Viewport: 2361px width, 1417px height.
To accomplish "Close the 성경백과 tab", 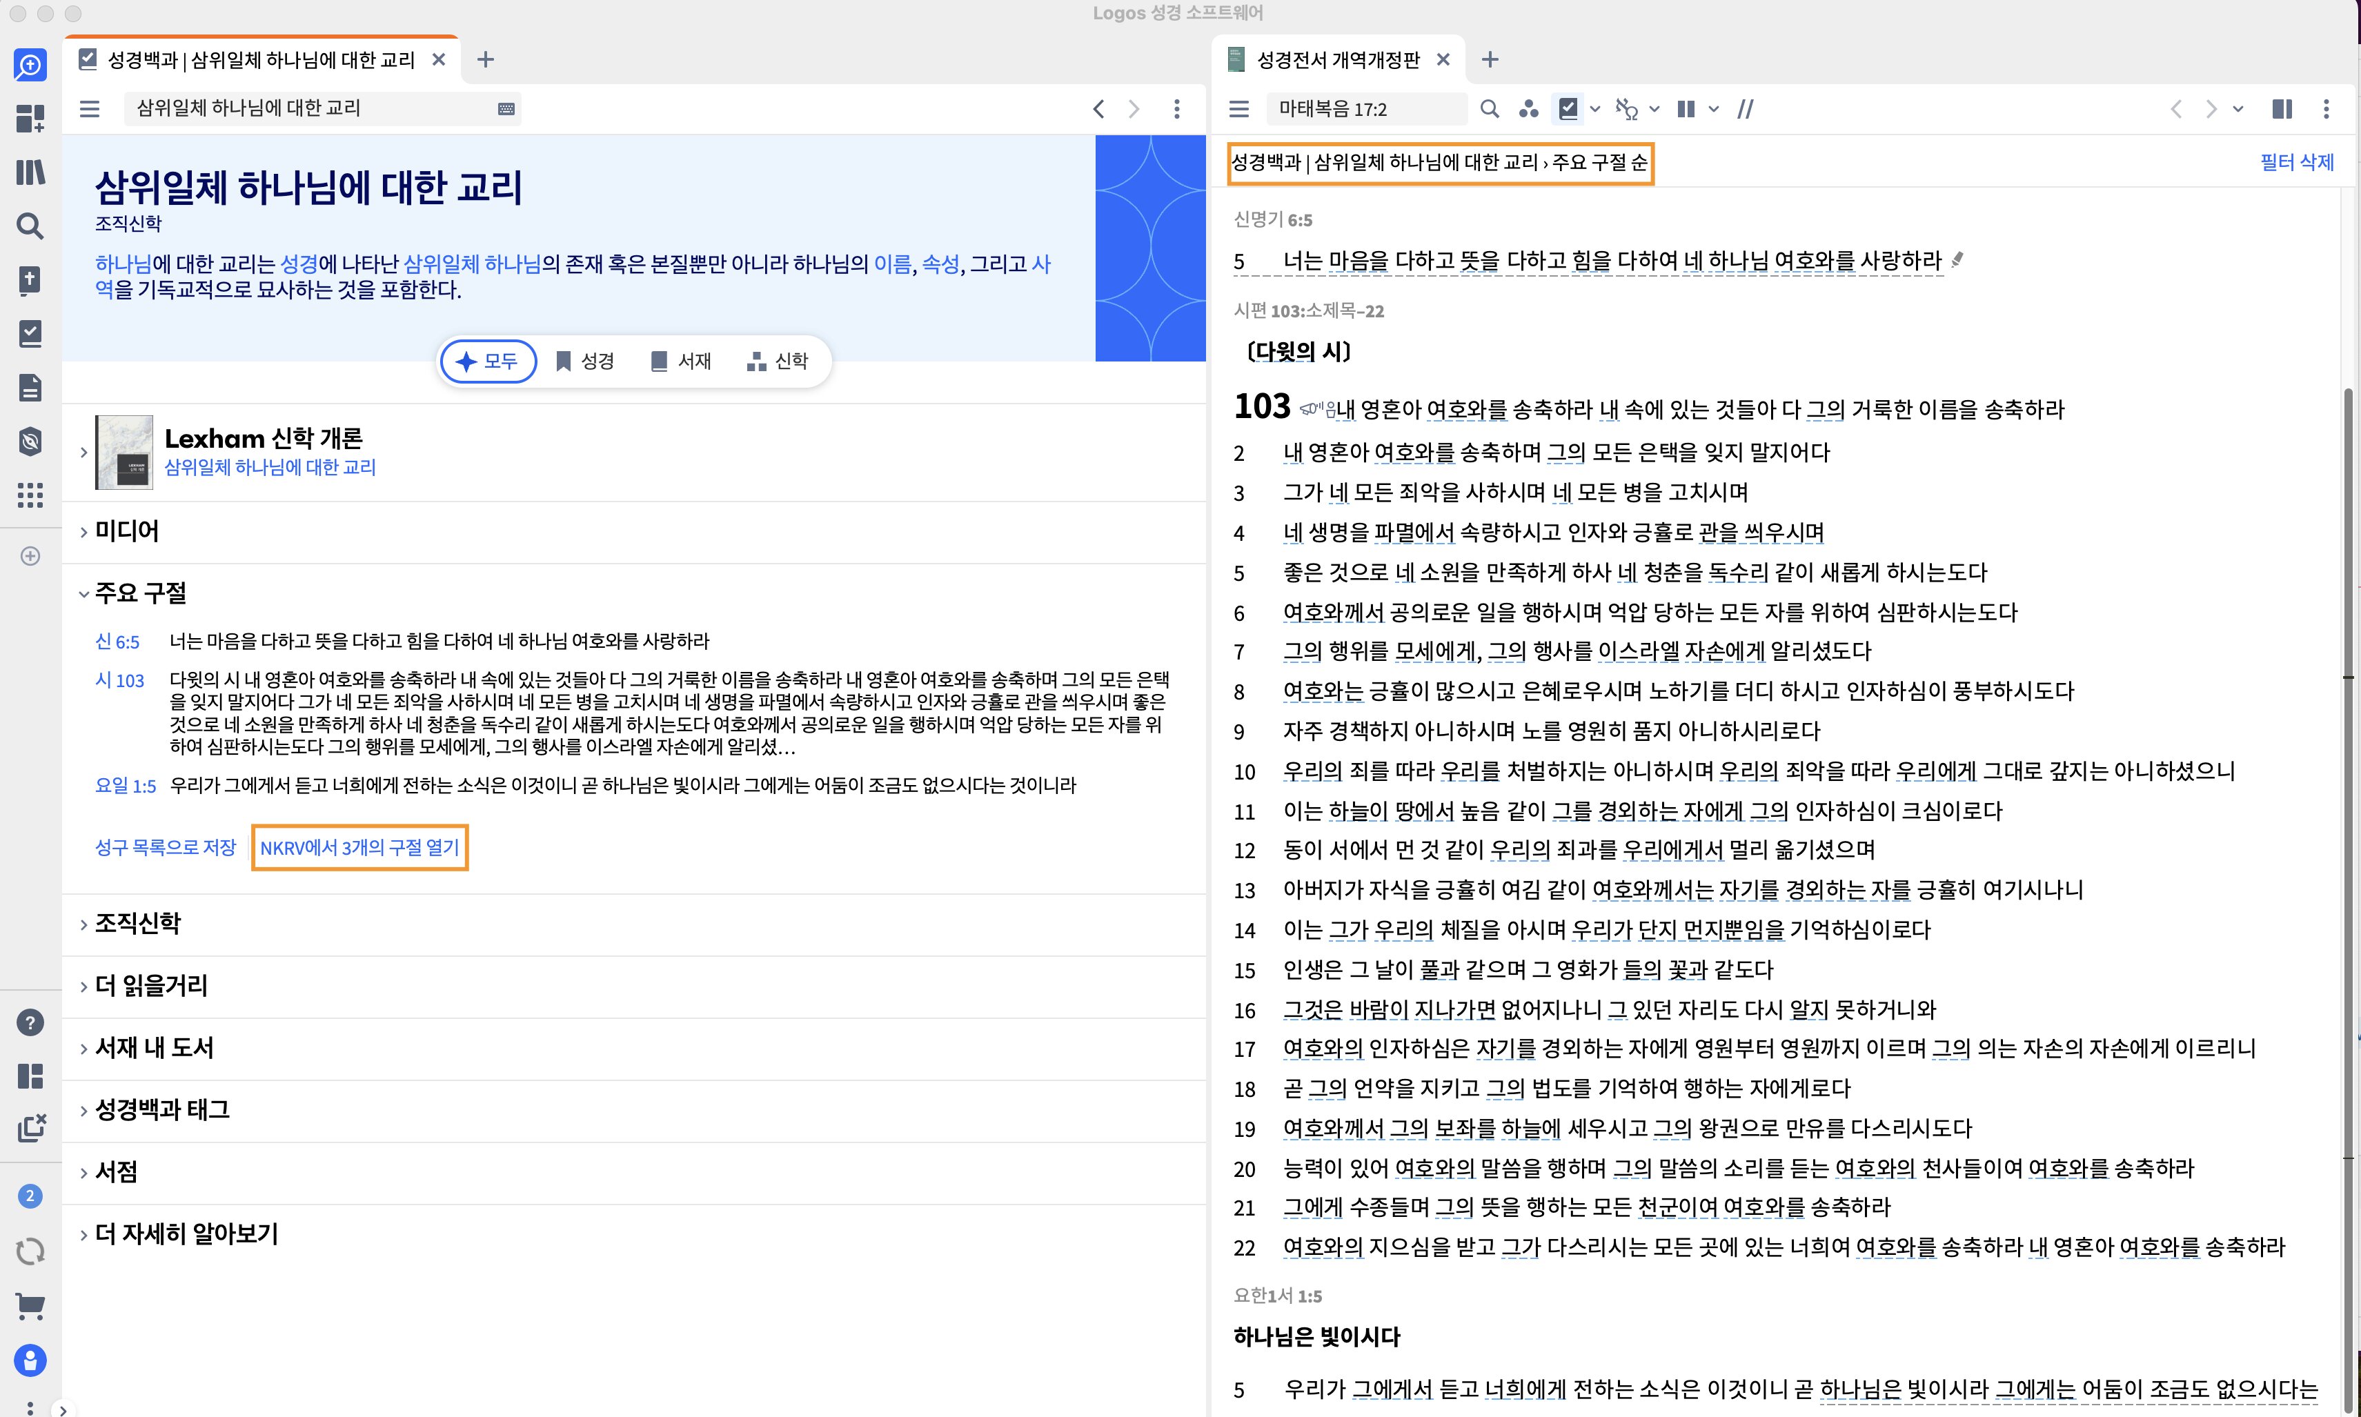I will coord(438,60).
